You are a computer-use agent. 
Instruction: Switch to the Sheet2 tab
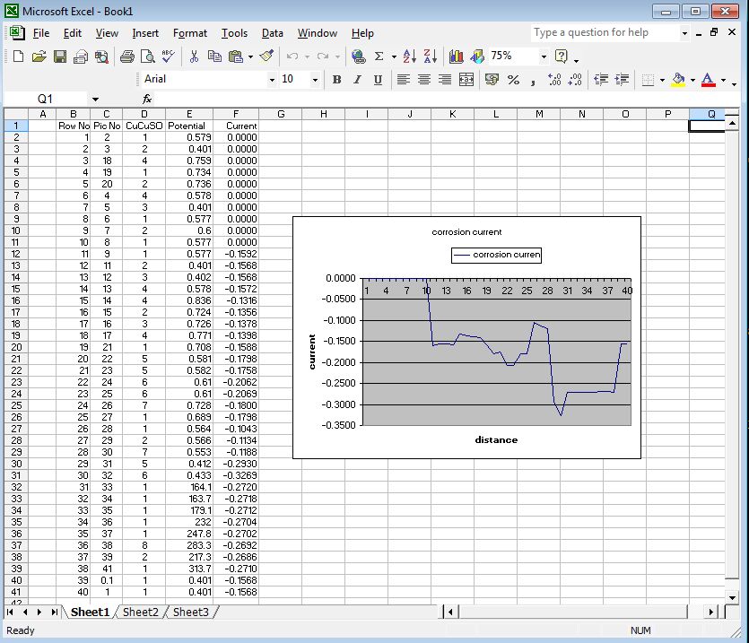click(140, 612)
